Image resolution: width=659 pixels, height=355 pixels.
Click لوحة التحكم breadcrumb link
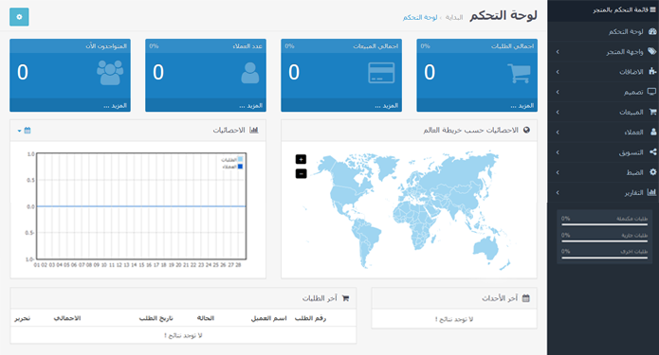(420, 17)
